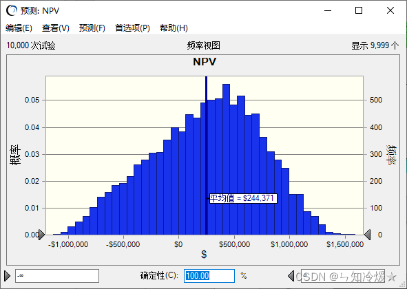The height and width of the screenshot is (289, 407).
Task: Click the % sign after the certainty field
Action: 244,275
